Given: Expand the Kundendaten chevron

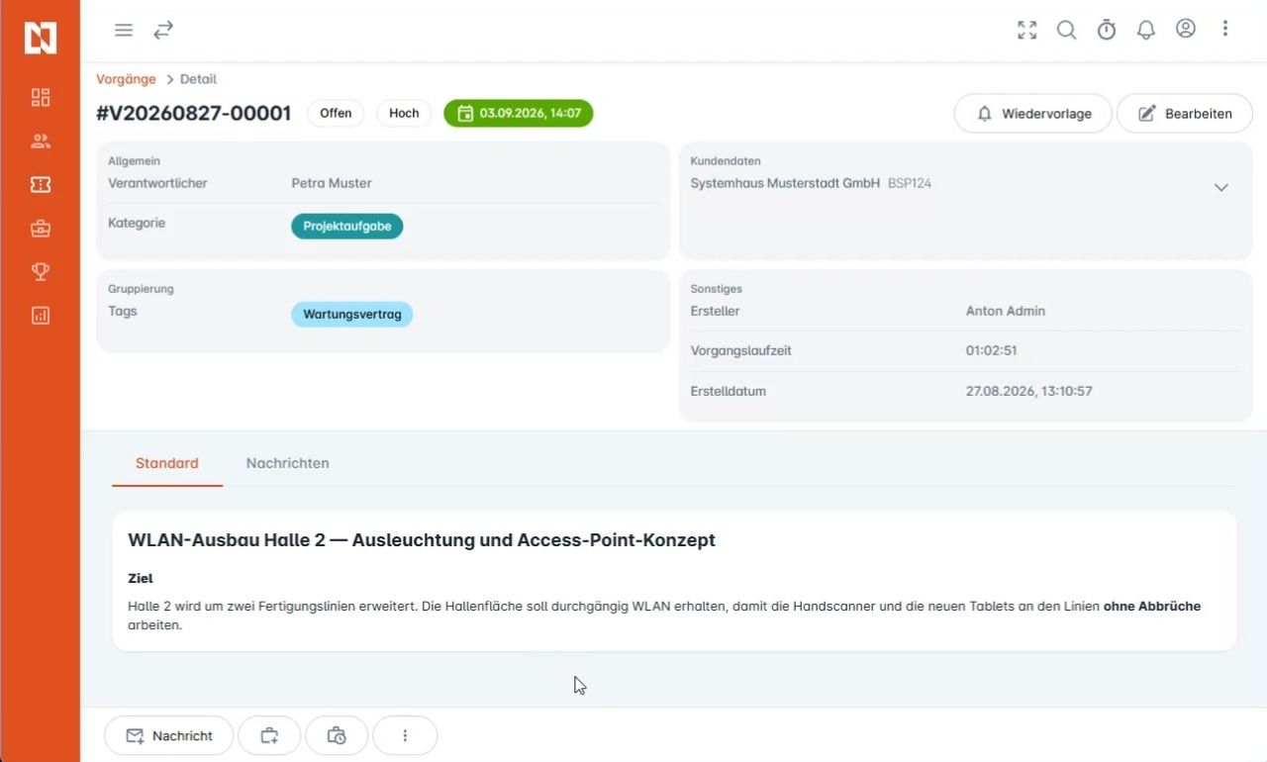Looking at the screenshot, I should pos(1221,187).
